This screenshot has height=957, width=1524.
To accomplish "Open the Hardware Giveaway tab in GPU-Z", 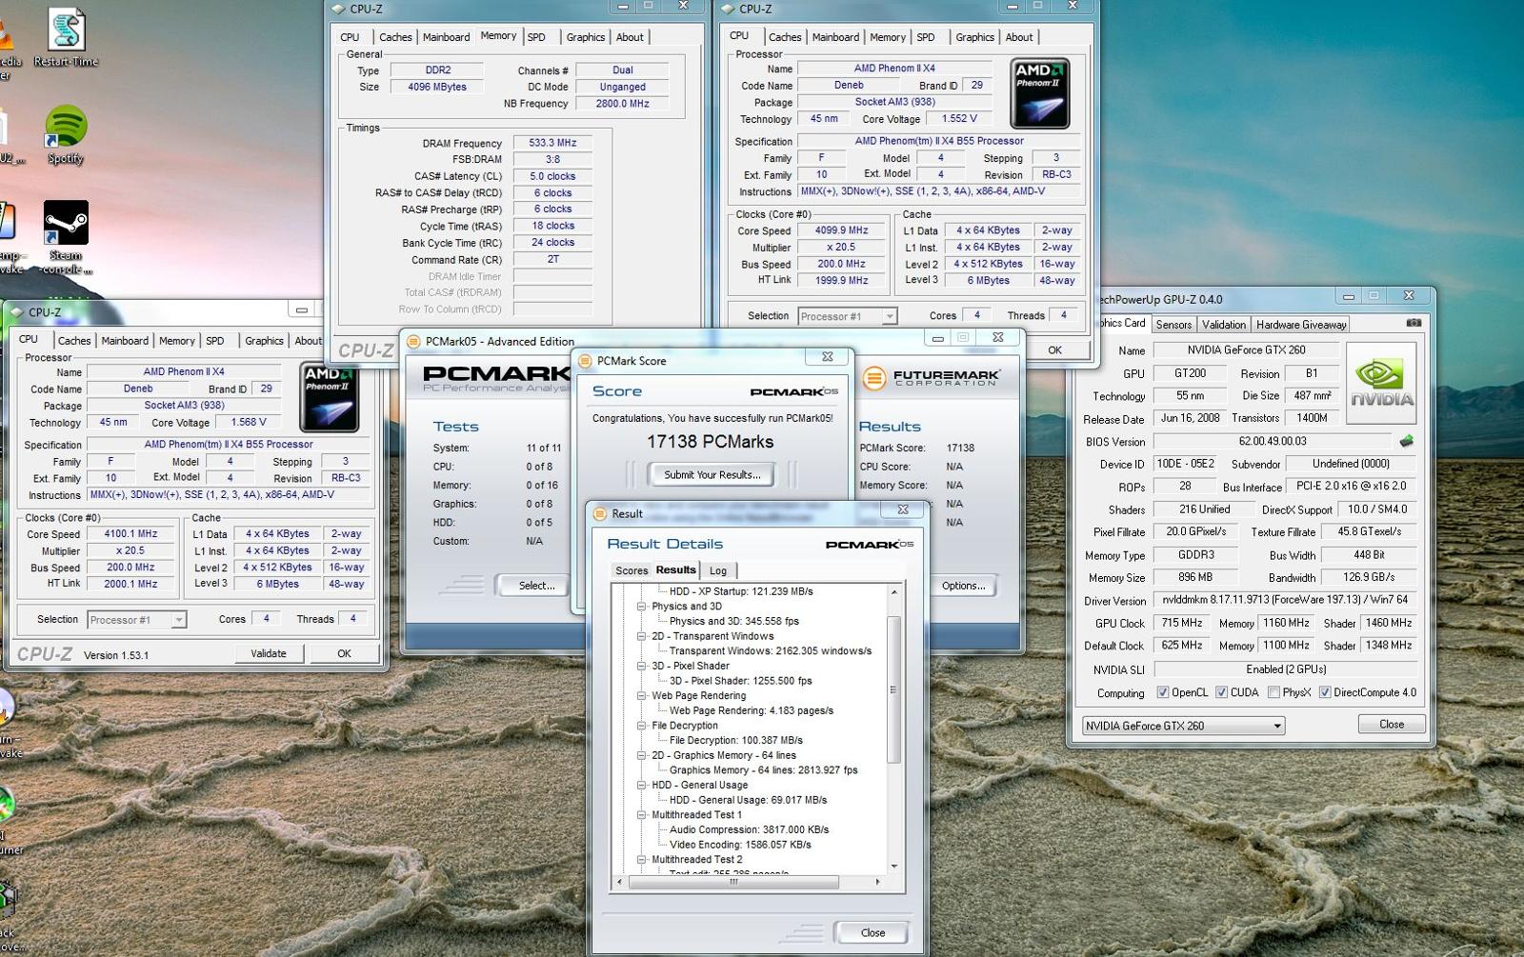I will point(1301,325).
